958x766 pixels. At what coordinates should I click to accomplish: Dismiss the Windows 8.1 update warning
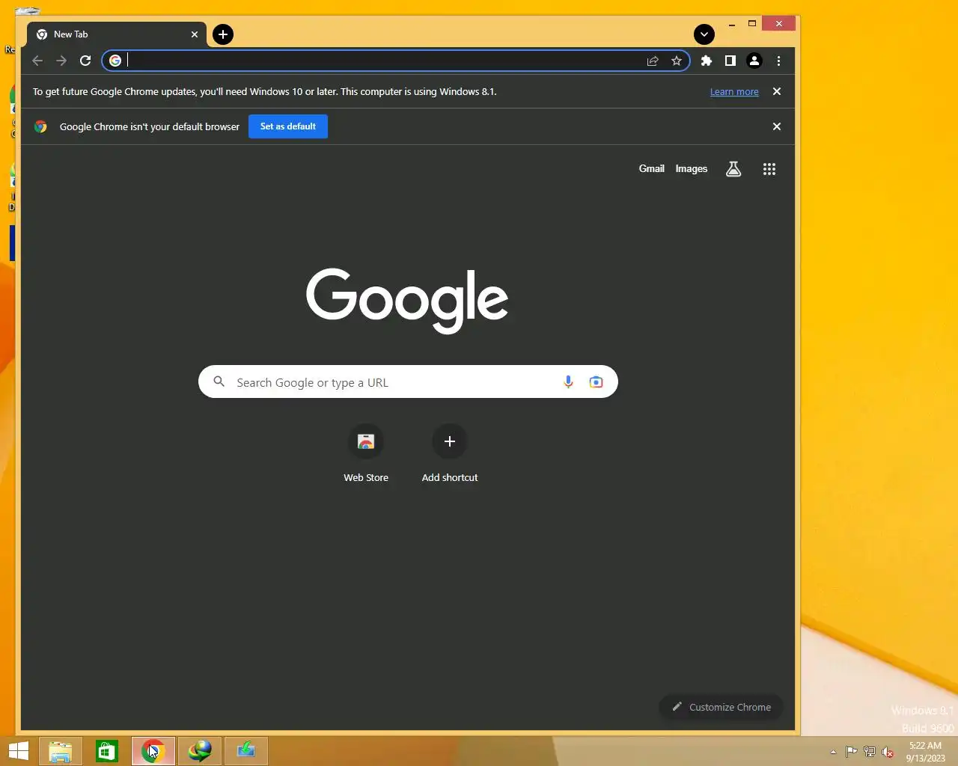(x=777, y=91)
